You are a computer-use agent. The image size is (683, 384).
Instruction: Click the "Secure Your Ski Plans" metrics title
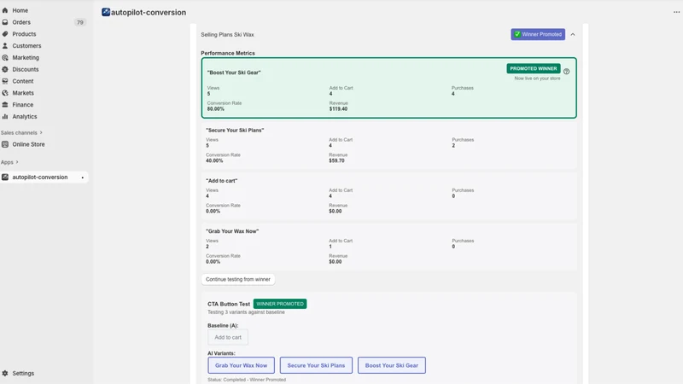235,131
